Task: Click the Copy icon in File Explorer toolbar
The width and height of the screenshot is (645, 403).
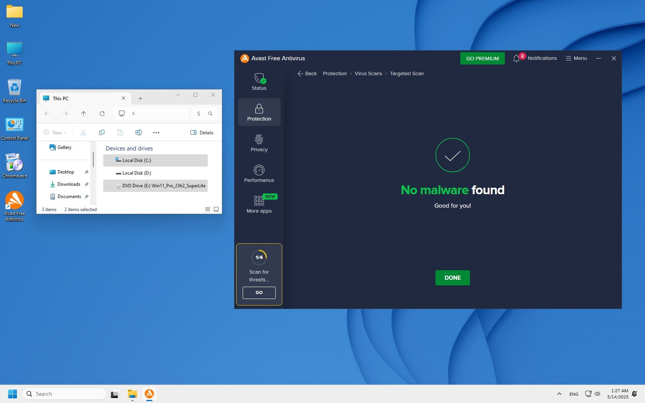Action: tap(102, 133)
